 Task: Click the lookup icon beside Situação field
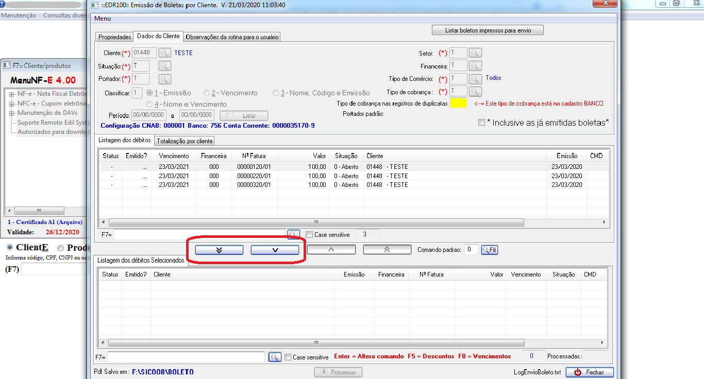click(164, 66)
